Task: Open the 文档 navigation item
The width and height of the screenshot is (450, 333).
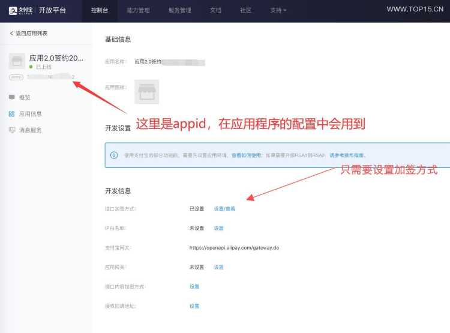Action: point(215,11)
